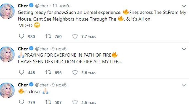Click Cher's profile picture on second tweet
This screenshot has width=189, height=104.
point(7,54)
